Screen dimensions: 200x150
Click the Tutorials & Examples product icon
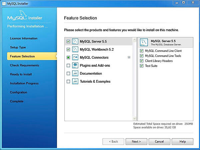[75, 81]
